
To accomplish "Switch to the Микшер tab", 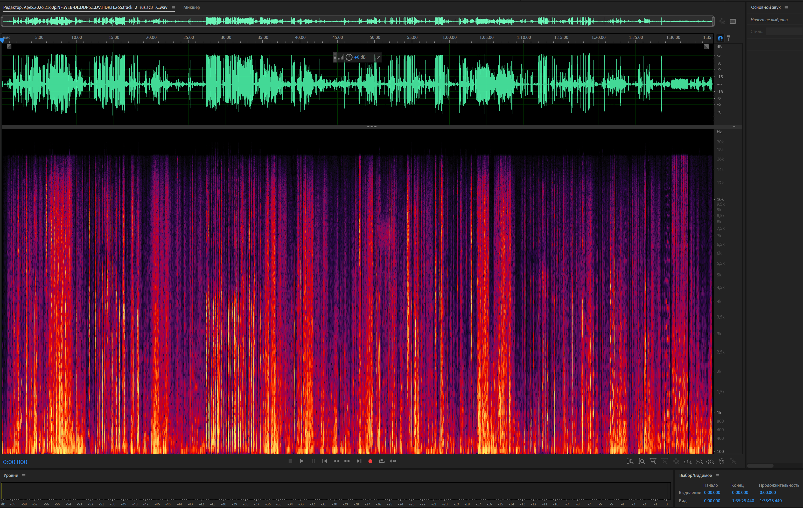I will coord(191,7).
